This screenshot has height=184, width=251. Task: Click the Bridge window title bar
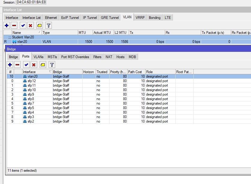[128, 49]
